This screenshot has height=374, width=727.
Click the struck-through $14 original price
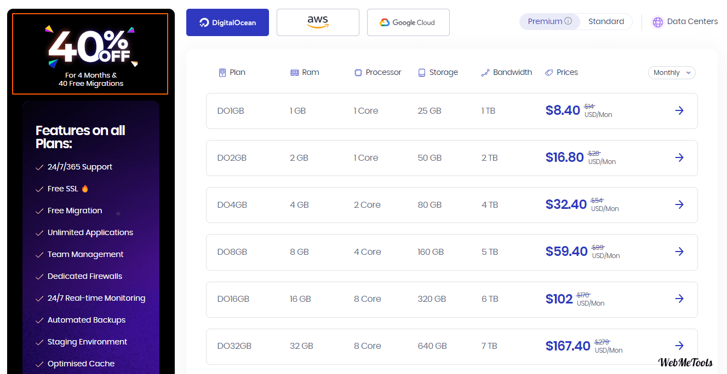coord(589,107)
